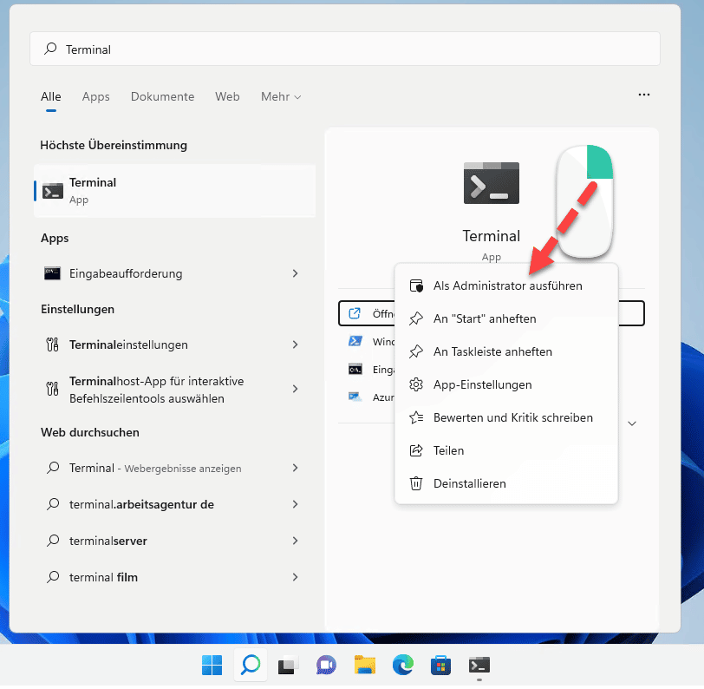The width and height of the screenshot is (704, 689).
Task: Expand the Mehr dropdown
Action: [x=281, y=96]
